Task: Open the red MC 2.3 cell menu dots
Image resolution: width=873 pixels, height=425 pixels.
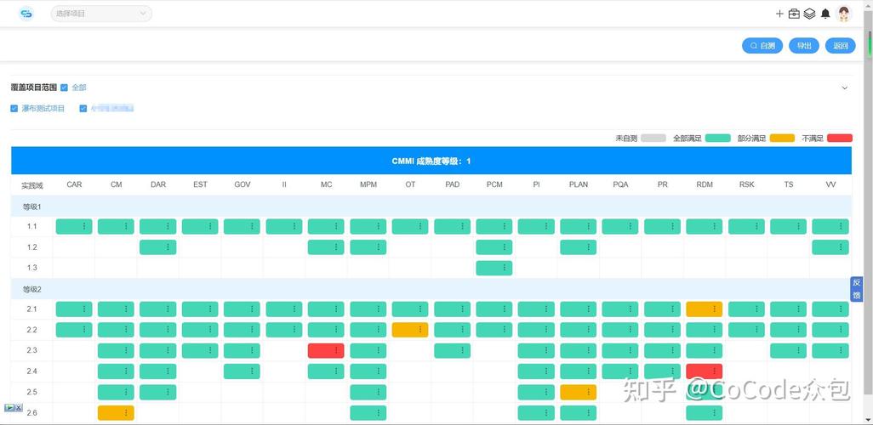Action: point(336,350)
